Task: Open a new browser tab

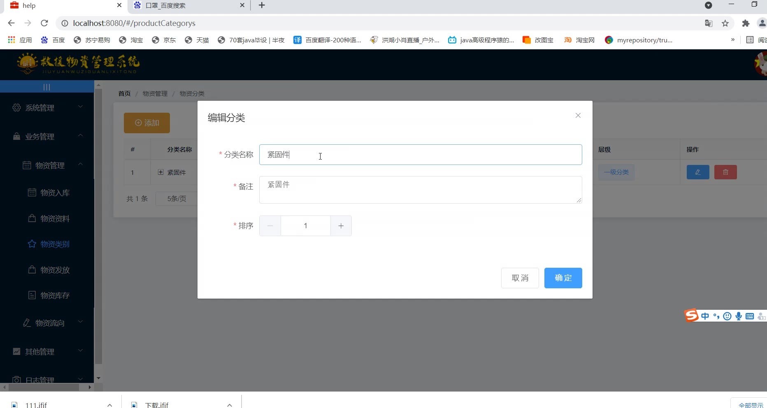Action: coord(262,5)
